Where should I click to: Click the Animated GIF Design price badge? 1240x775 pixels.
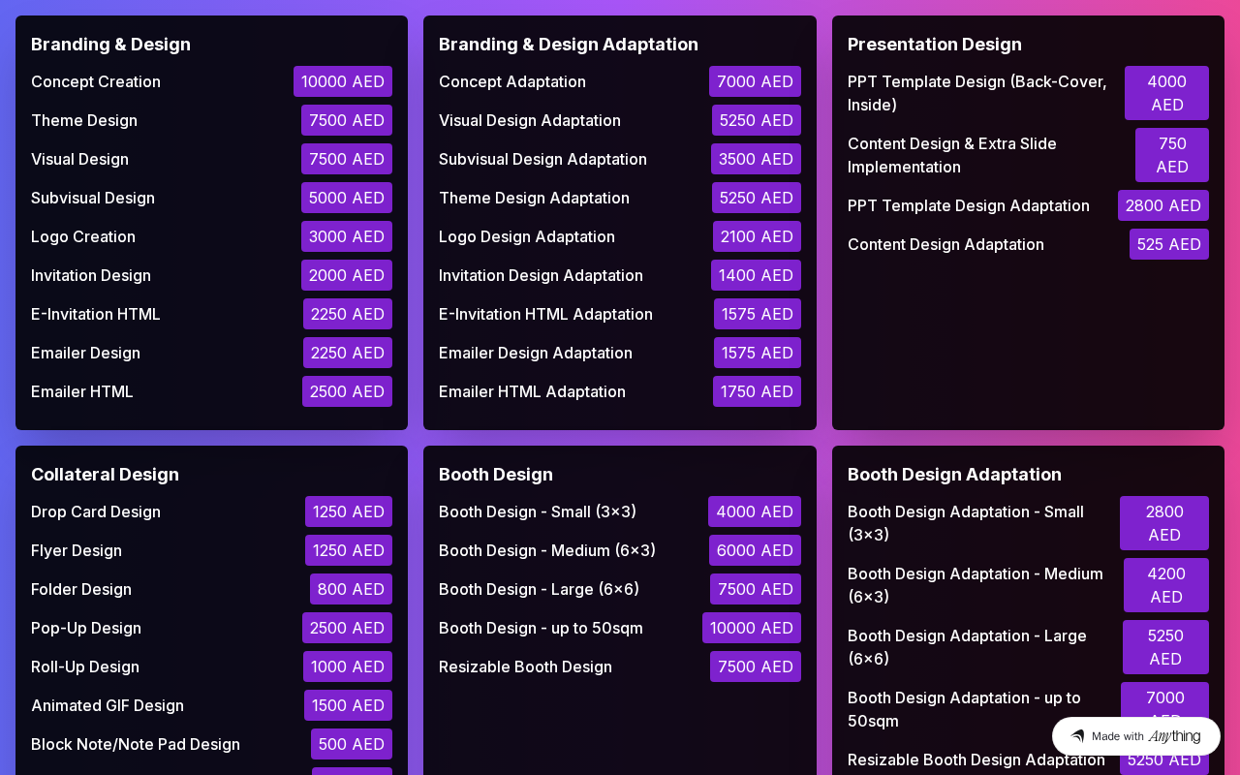point(348,705)
